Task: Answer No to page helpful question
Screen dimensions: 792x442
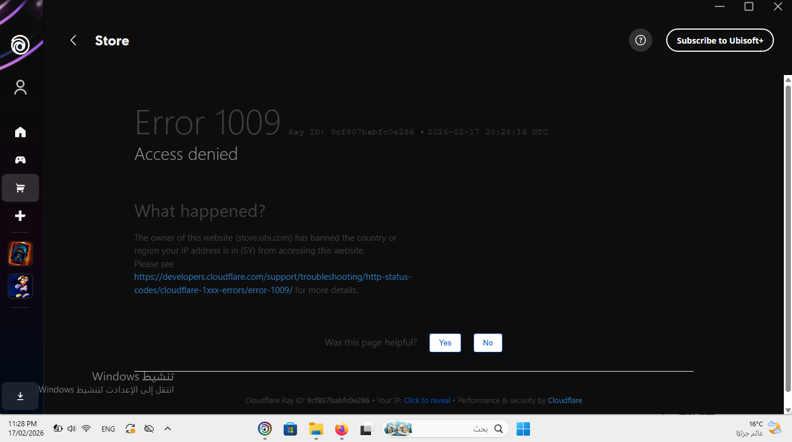Action: [487, 343]
